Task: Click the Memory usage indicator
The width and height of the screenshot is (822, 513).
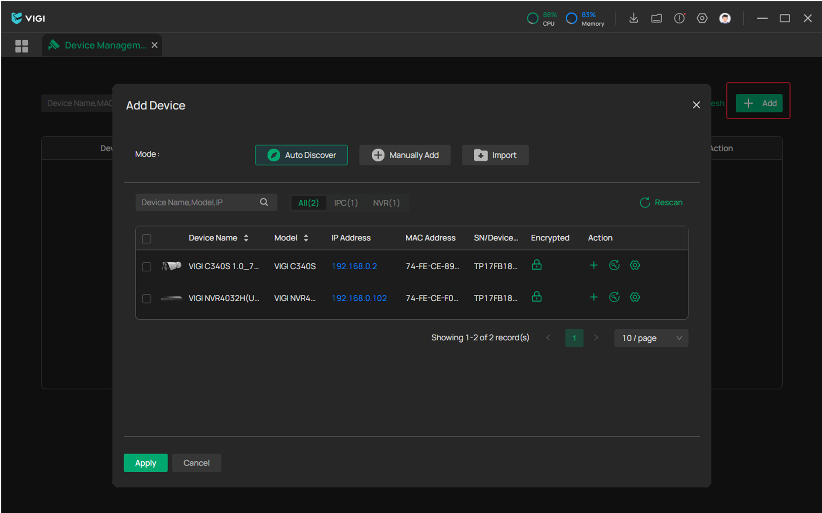Action: [x=585, y=19]
